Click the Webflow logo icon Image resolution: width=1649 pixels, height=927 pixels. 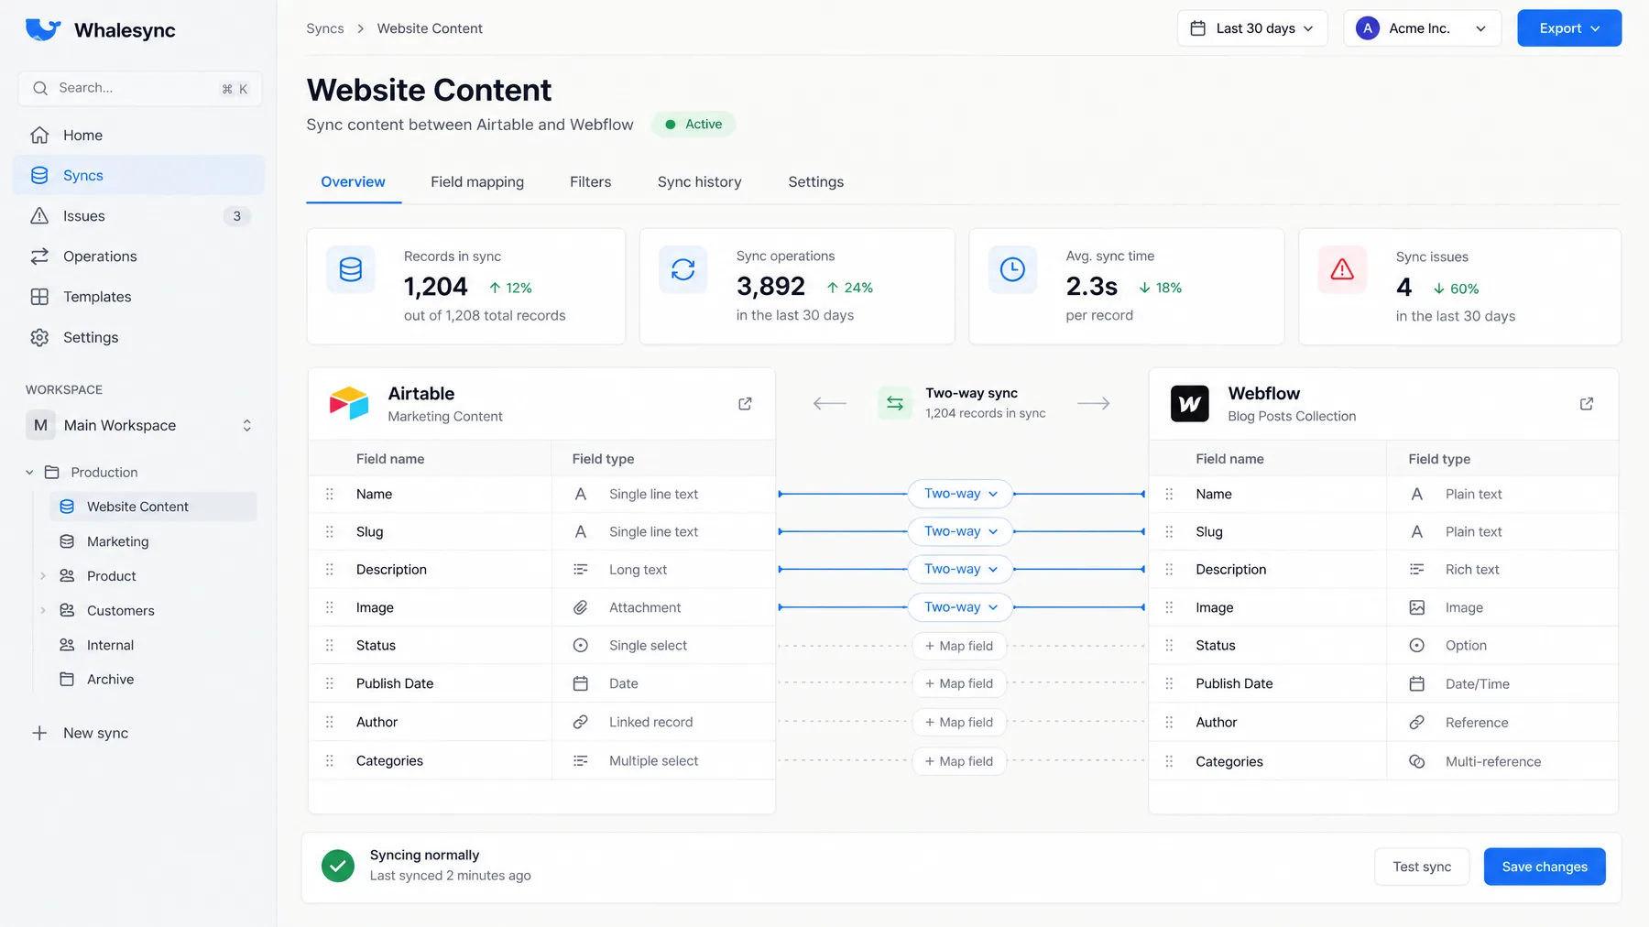pos(1190,404)
